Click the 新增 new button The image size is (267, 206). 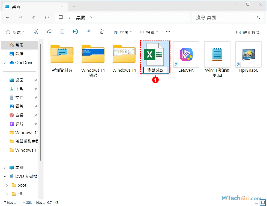tap(15, 32)
